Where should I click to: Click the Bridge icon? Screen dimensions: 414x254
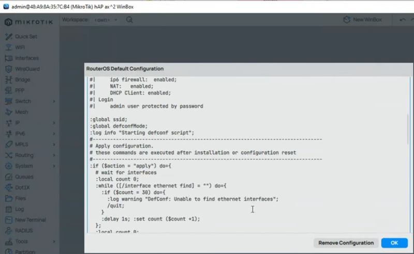(8, 80)
